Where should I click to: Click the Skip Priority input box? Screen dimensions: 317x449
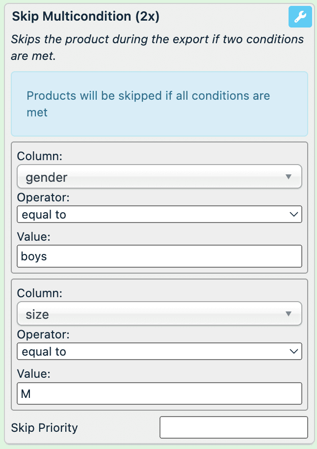point(234,427)
